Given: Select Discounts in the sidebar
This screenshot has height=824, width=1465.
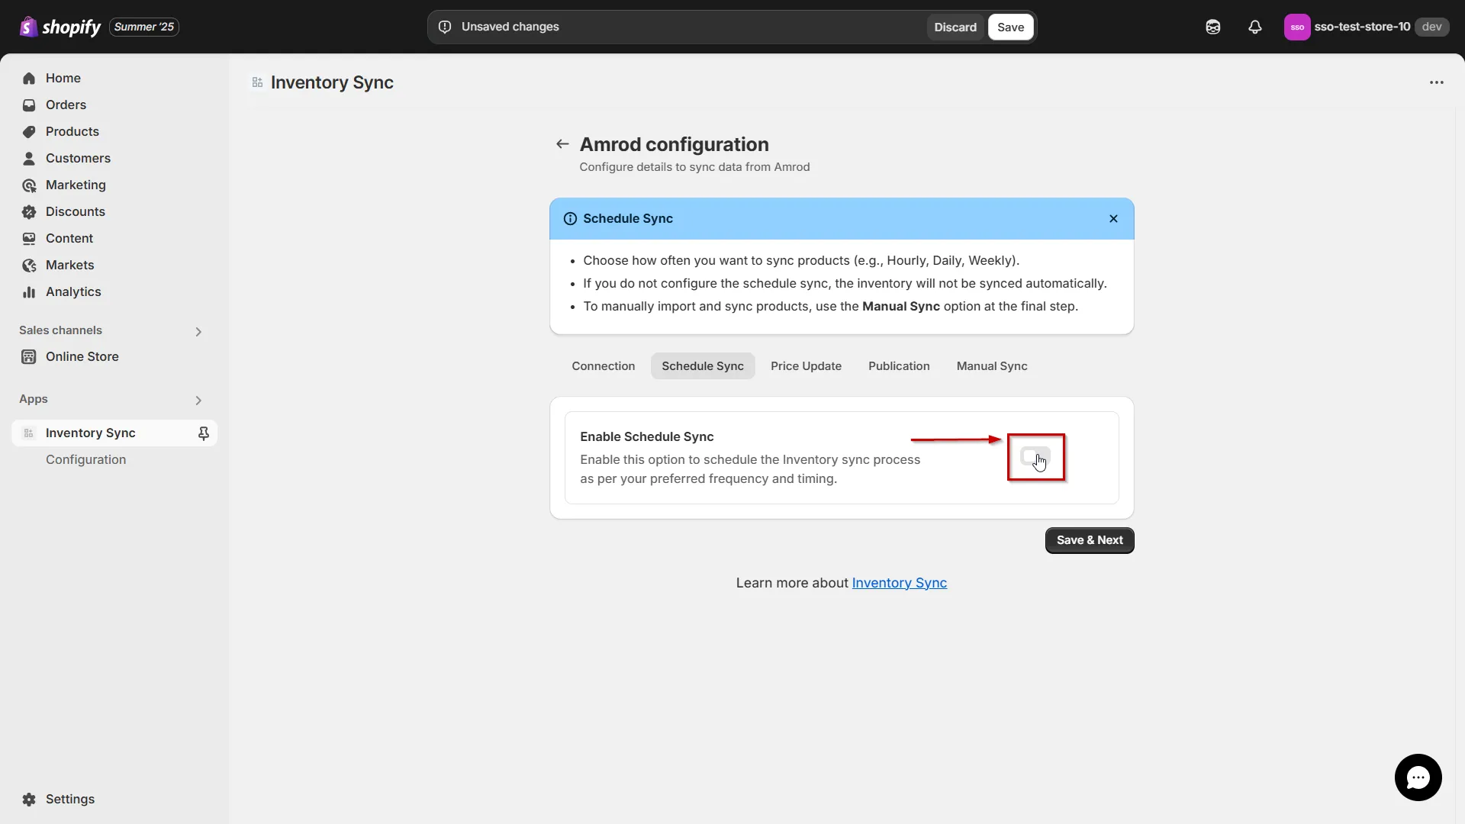Looking at the screenshot, I should coord(75,211).
